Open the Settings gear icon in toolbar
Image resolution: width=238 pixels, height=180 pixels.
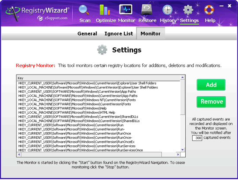point(188,10)
